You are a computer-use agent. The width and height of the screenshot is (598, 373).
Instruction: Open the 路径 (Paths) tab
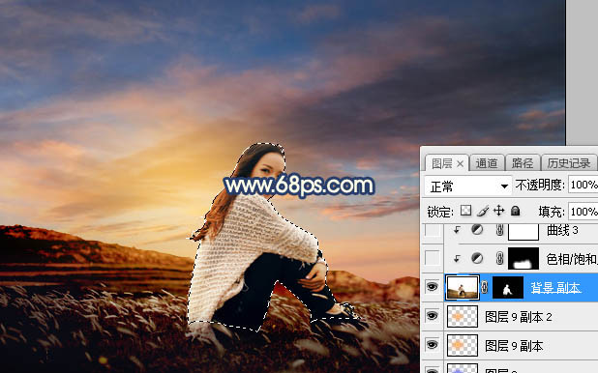coord(523,163)
